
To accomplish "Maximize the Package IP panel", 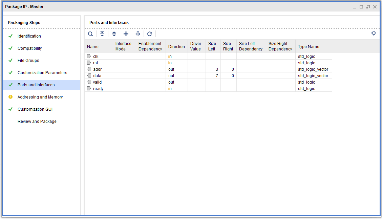I will coord(361,7).
